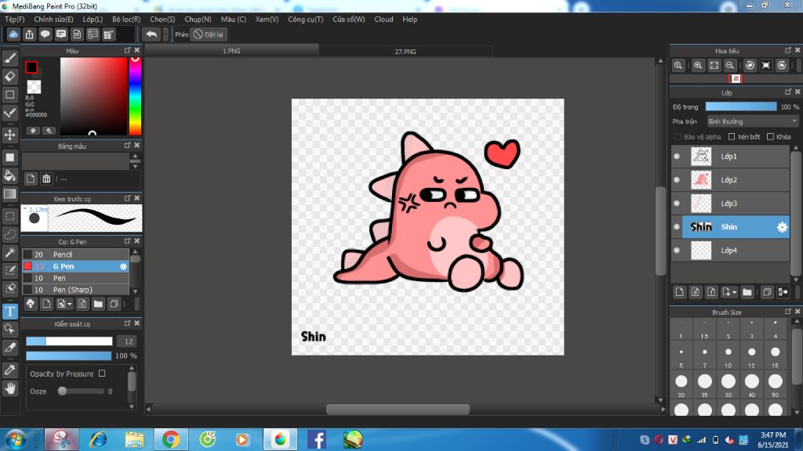Viewport: 803px width, 451px height.
Task: Toggle visibility of Lớp1 layer
Action: (x=677, y=156)
